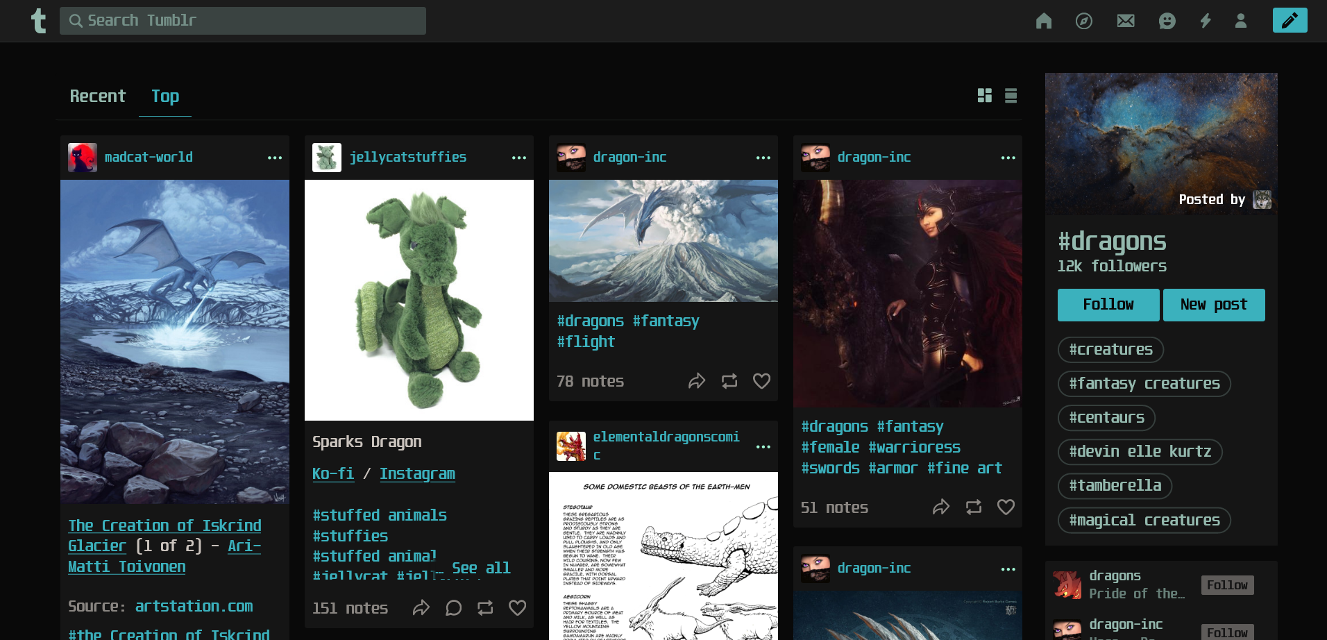Viewport: 1327px width, 640px height.
Task: Click the pencil compose post button
Action: pyautogui.click(x=1290, y=20)
